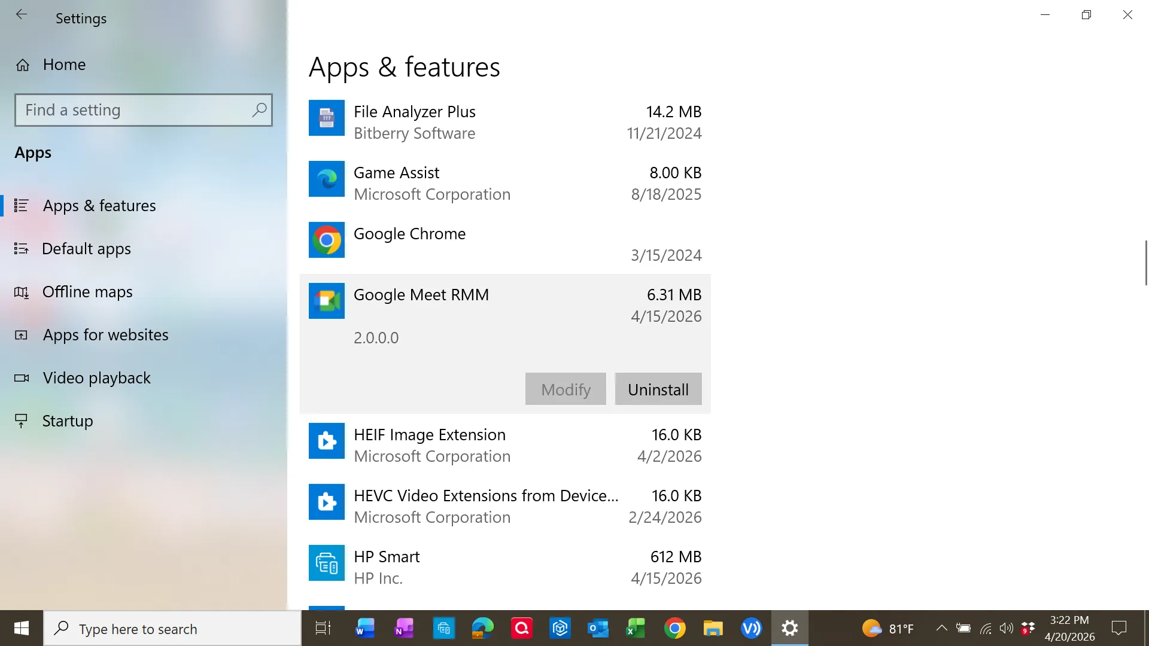1149x646 pixels.
Task: Click the Google Meet RMM app icon
Action: [x=326, y=301]
